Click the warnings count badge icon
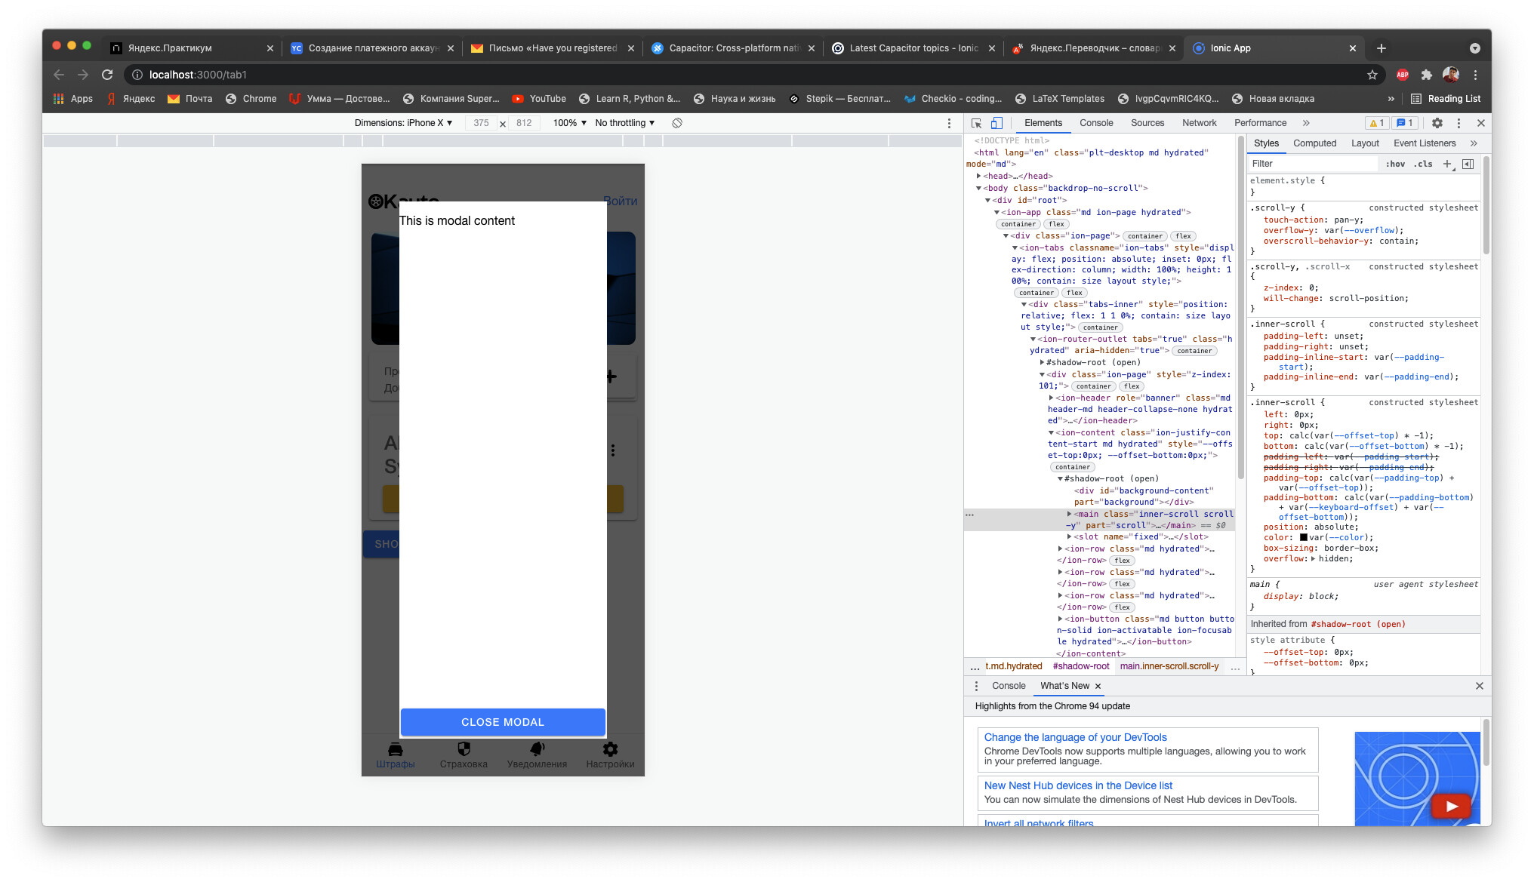This screenshot has height=882, width=1534. pos(1377,123)
